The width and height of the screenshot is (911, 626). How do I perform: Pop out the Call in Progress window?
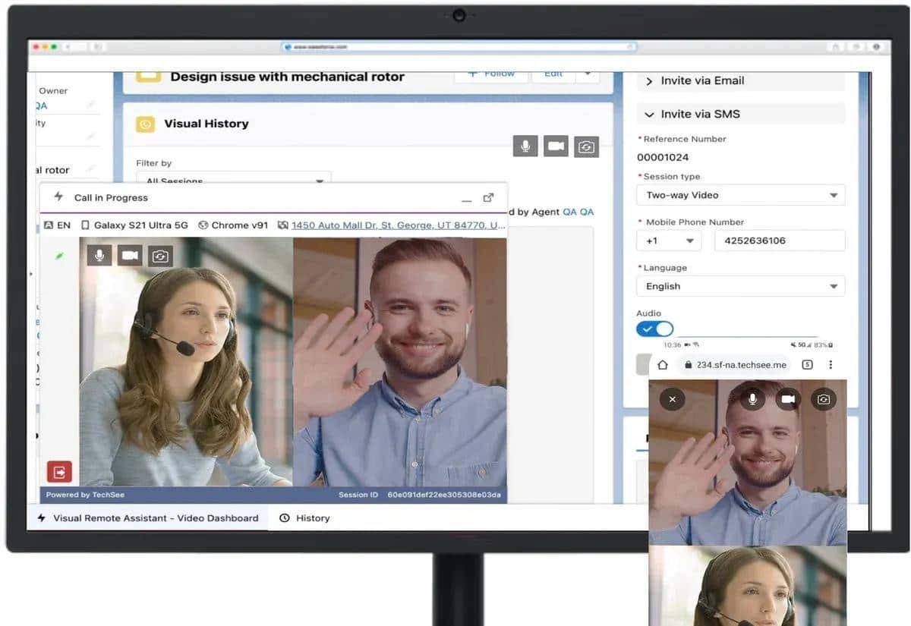pos(488,196)
